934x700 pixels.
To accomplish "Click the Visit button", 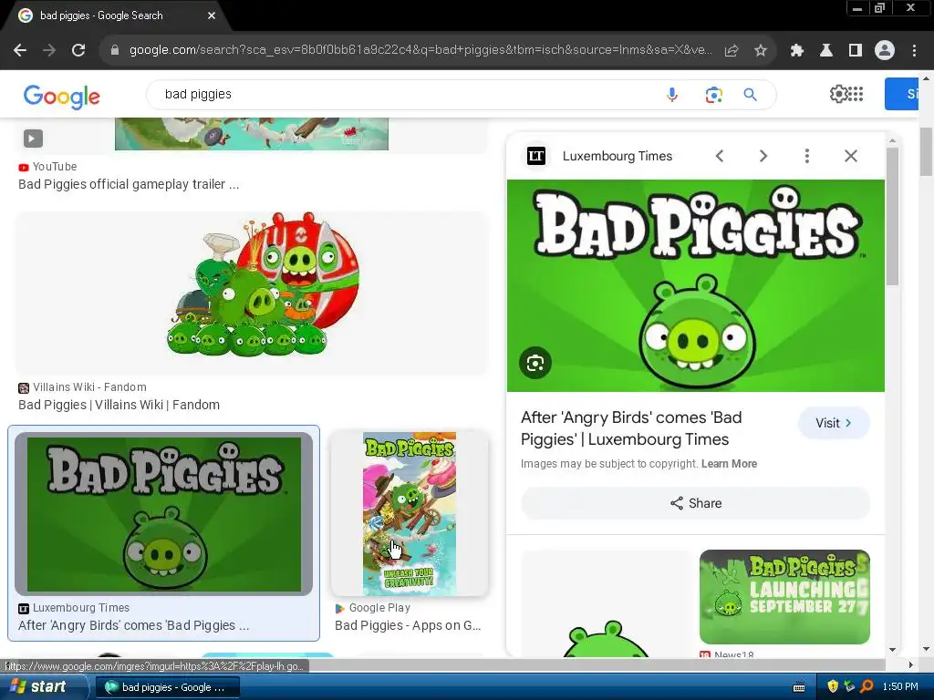I will tap(834, 423).
